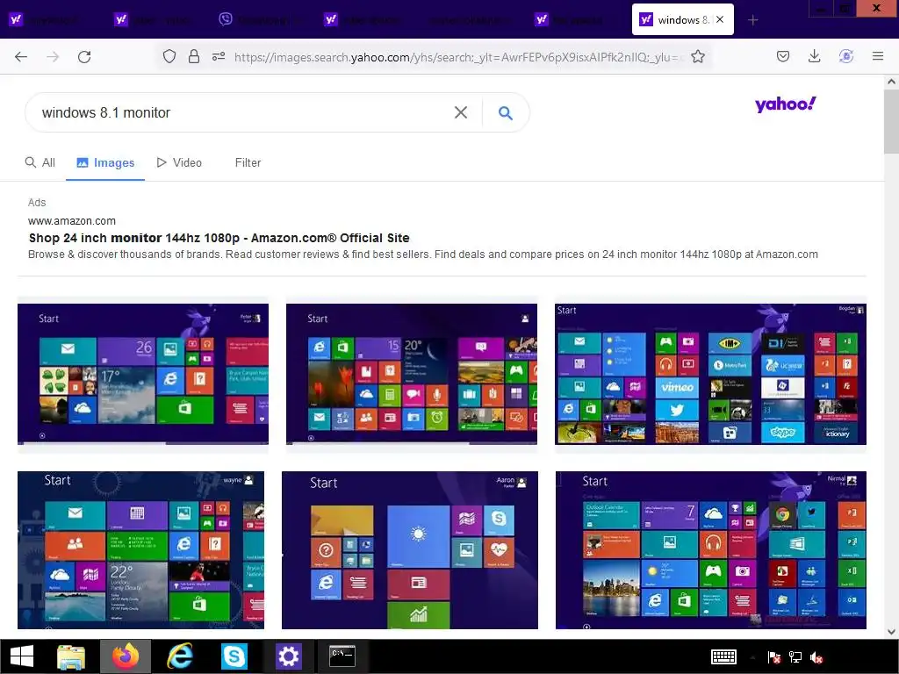Bookmark this page with the star
Image resolution: width=899 pixels, height=674 pixels.
pyautogui.click(x=698, y=56)
